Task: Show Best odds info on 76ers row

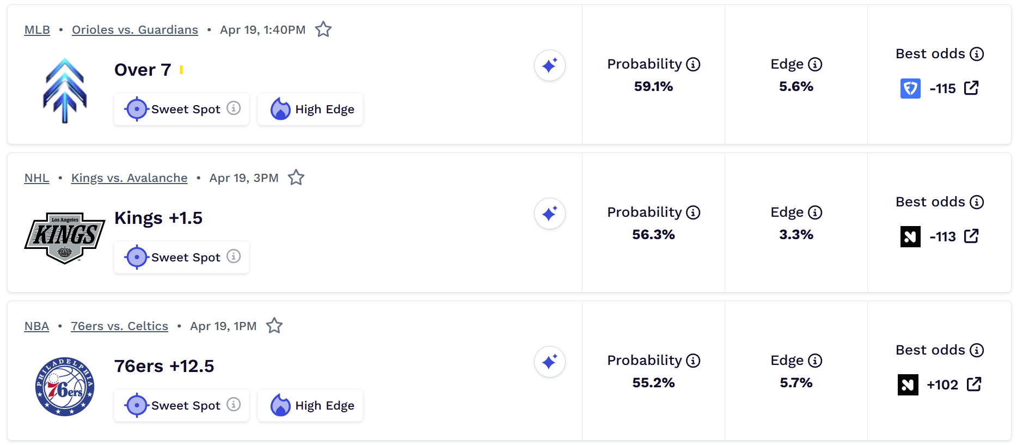Action: (977, 350)
